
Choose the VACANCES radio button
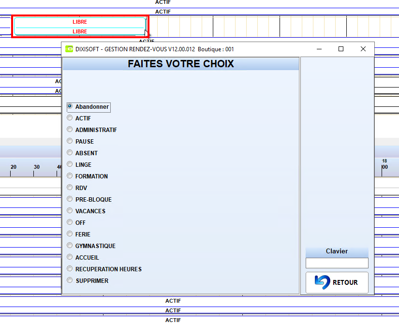(x=86, y=211)
